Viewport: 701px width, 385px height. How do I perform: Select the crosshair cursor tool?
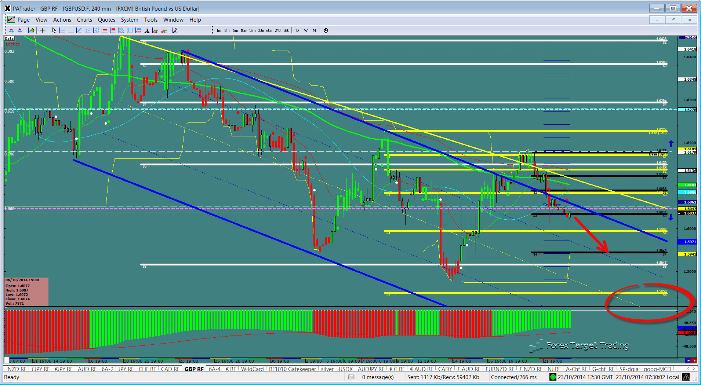[x=42, y=30]
